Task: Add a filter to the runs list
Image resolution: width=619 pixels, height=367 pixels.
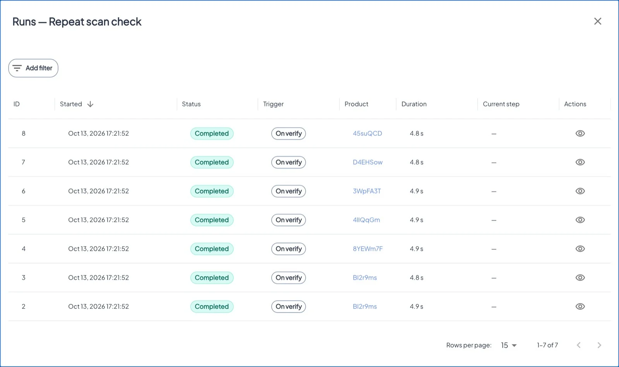Action: [33, 68]
